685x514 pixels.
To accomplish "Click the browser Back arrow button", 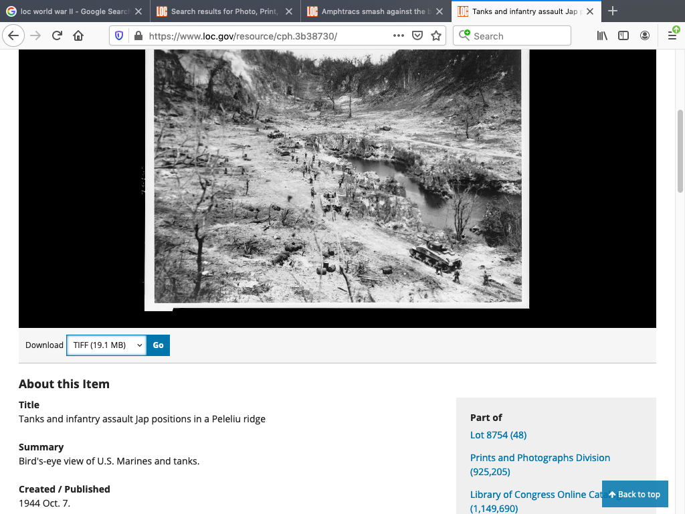I will tap(14, 36).
